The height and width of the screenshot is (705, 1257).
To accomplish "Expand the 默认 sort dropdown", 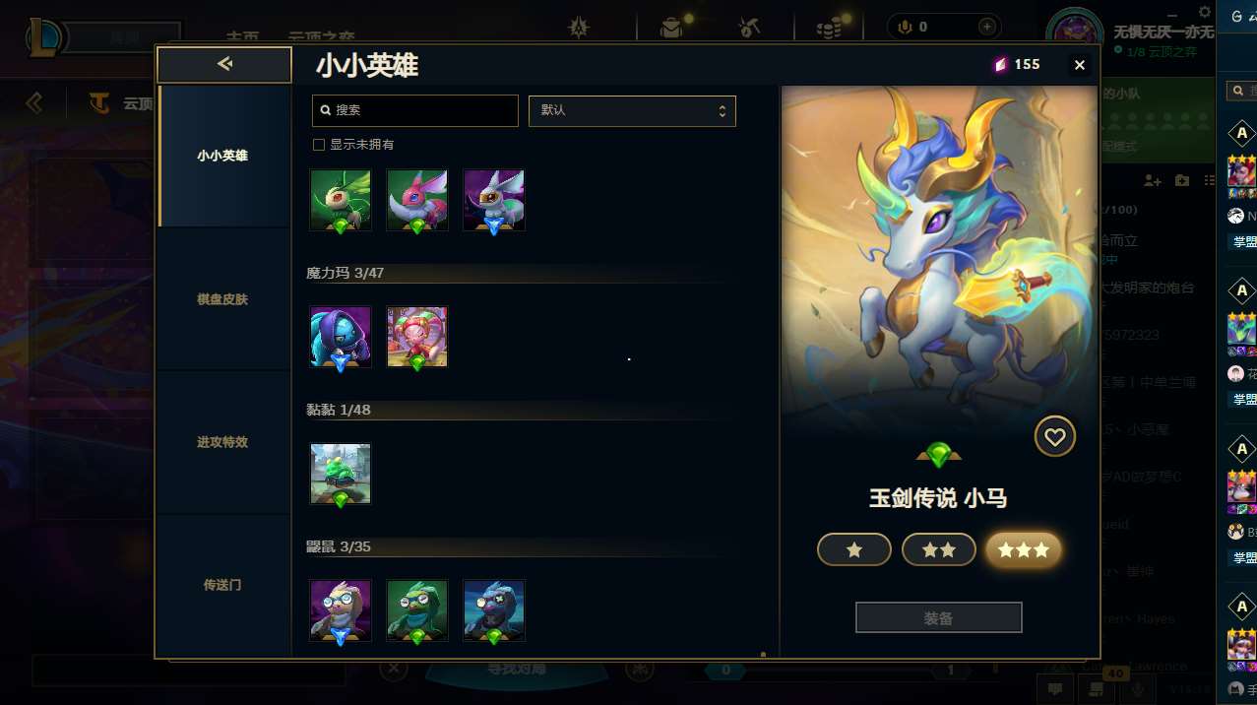I will (632, 110).
